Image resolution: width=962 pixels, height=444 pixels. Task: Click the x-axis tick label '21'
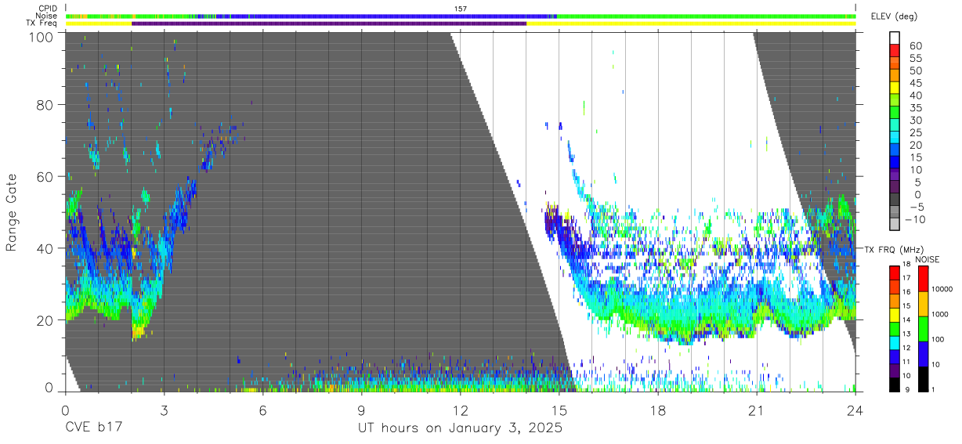[x=756, y=409]
